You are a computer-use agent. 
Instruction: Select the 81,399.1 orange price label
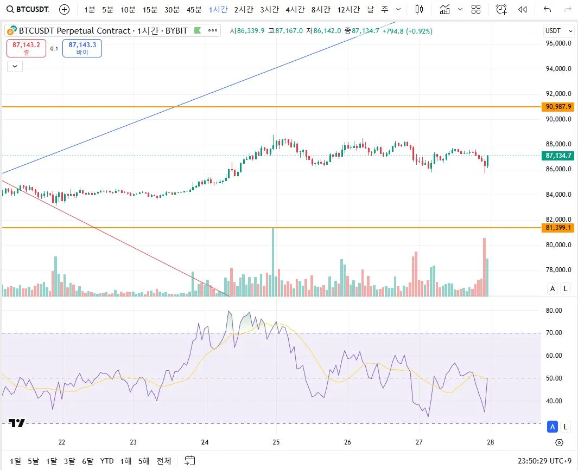click(558, 228)
